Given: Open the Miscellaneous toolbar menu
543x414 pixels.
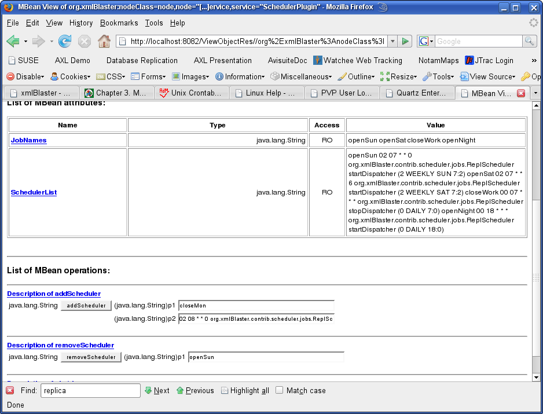Looking at the screenshot, I should 301,76.
